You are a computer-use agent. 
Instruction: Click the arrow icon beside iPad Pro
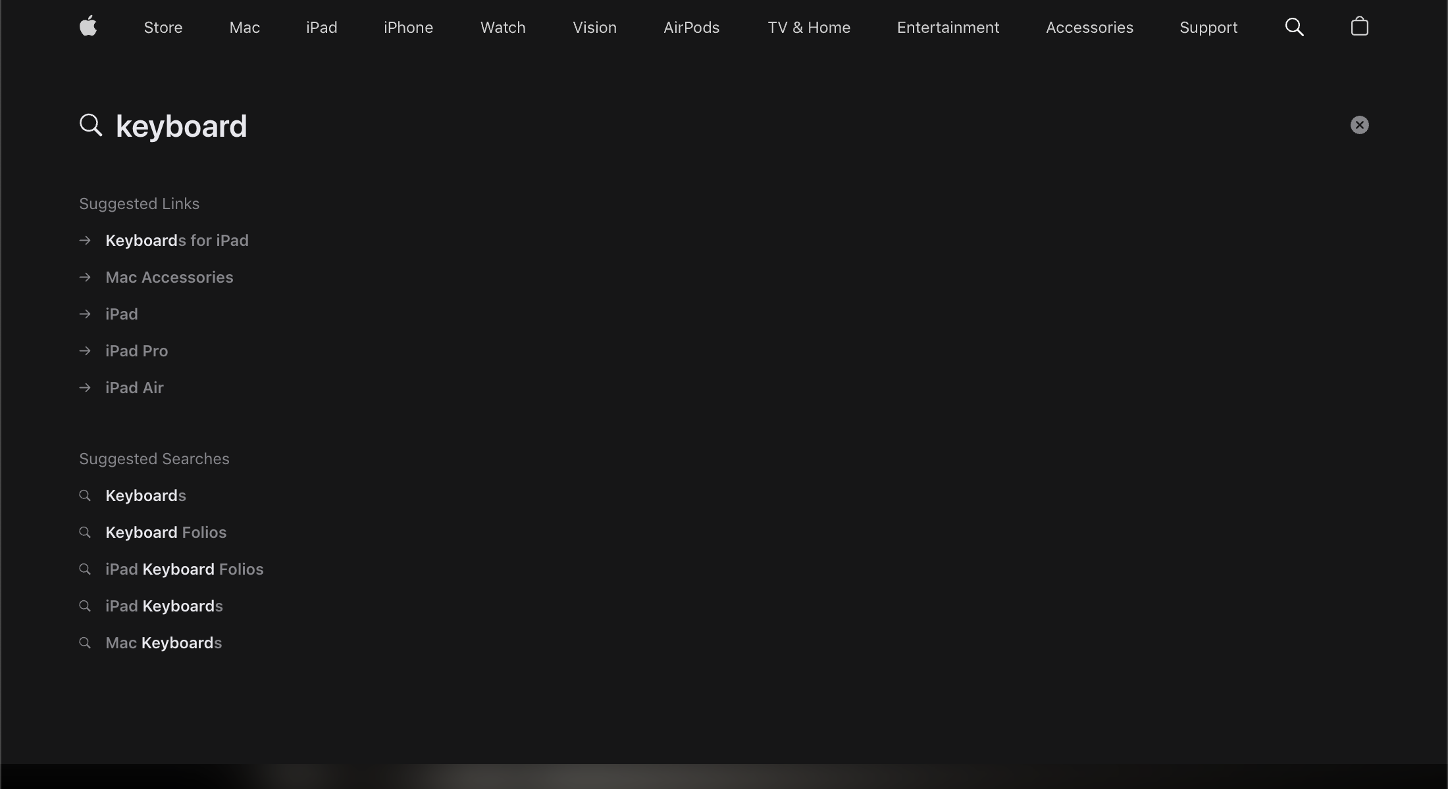(86, 351)
